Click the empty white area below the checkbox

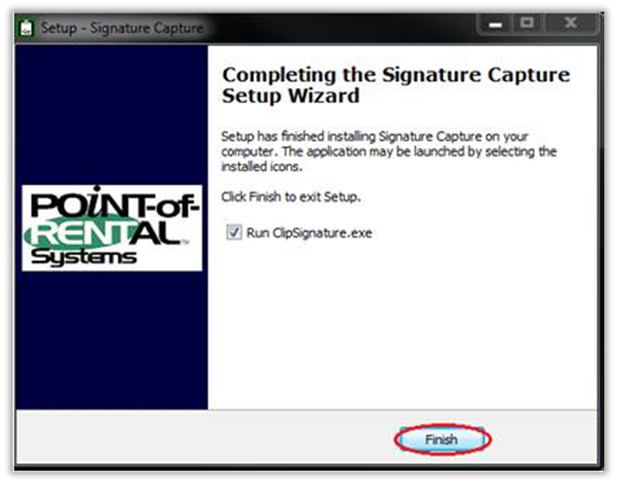[x=401, y=322]
